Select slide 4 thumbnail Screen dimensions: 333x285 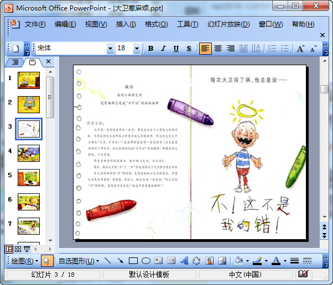[x=29, y=153]
